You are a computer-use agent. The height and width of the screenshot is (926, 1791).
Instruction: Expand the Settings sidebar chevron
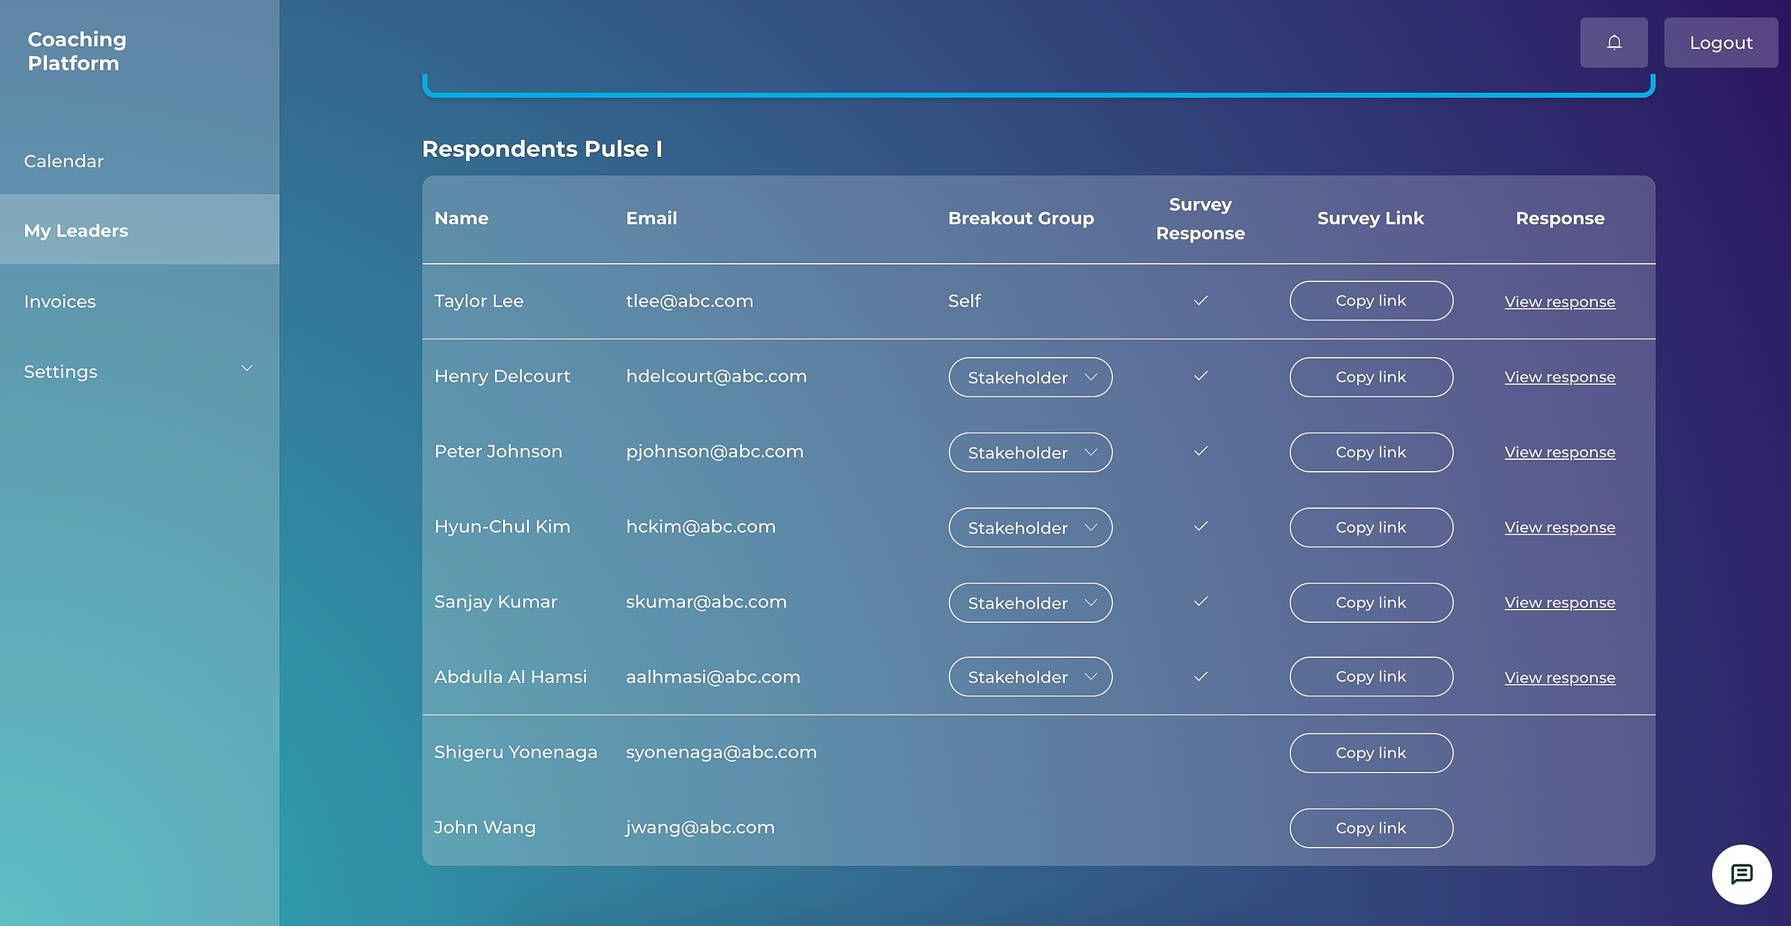point(247,369)
